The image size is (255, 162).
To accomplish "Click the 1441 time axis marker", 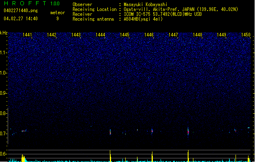I will pyautogui.click(x=27, y=35).
